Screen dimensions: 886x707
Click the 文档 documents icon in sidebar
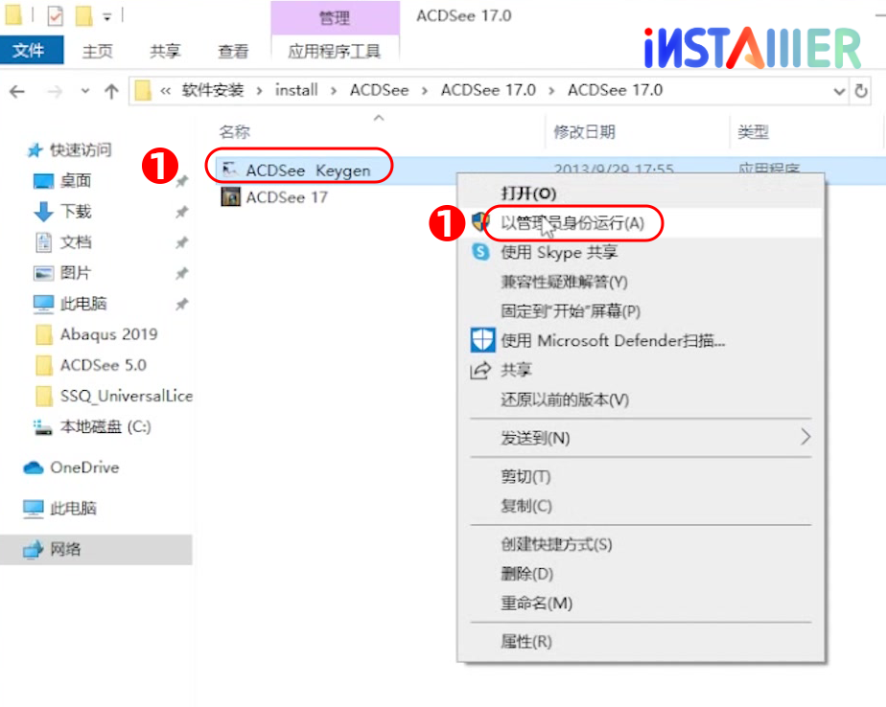point(43,242)
